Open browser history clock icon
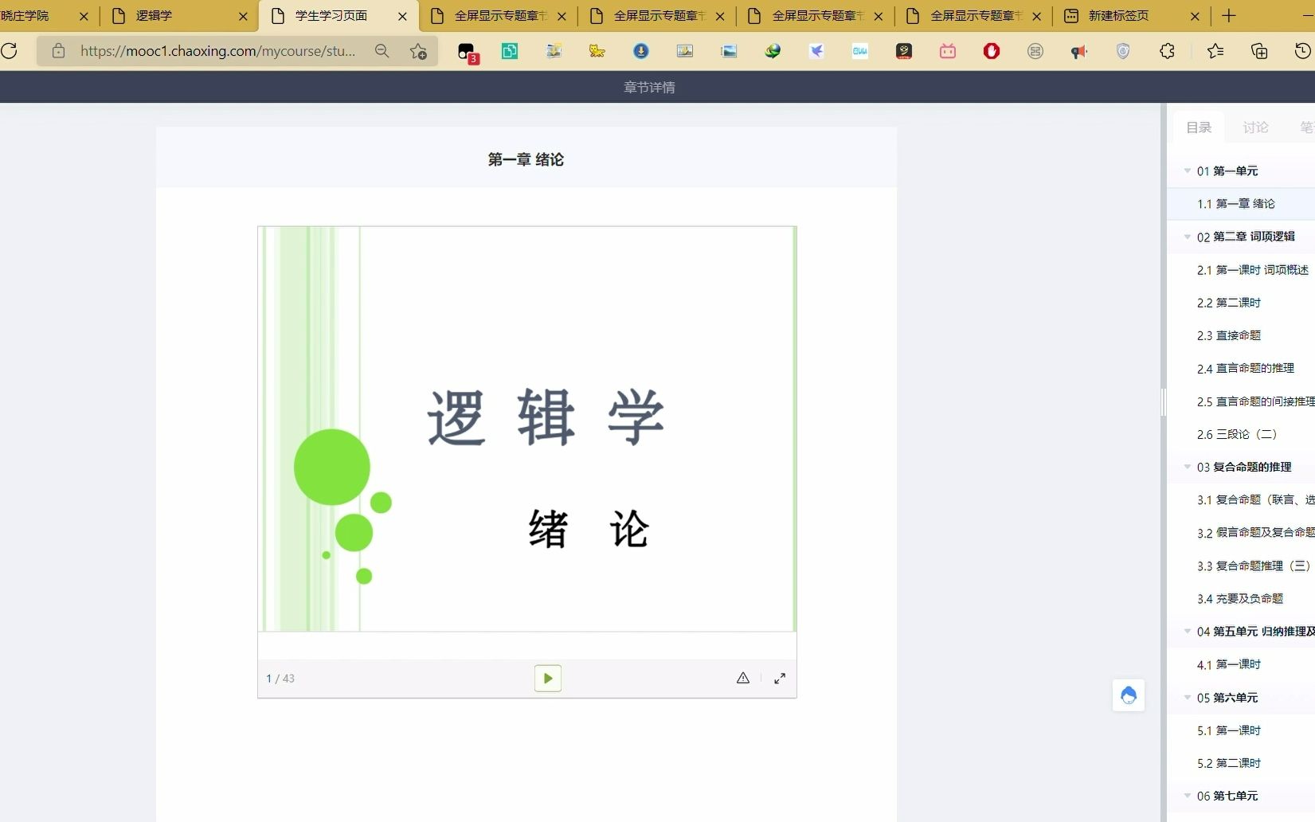 tap(1302, 51)
